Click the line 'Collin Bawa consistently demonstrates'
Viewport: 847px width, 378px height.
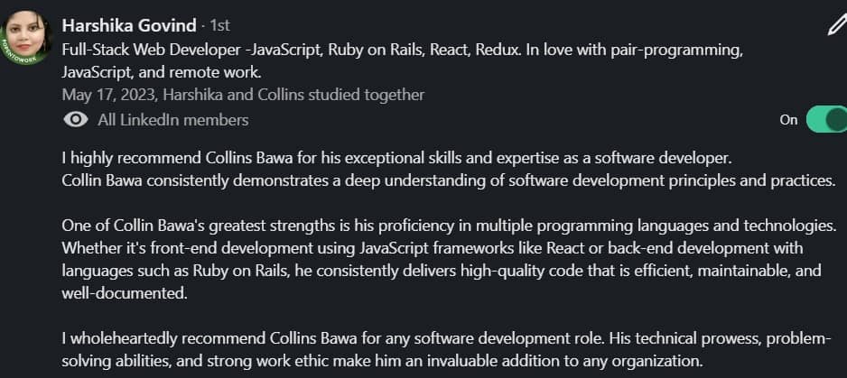(x=449, y=180)
